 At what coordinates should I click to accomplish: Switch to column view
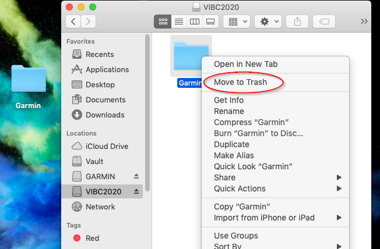(x=194, y=22)
